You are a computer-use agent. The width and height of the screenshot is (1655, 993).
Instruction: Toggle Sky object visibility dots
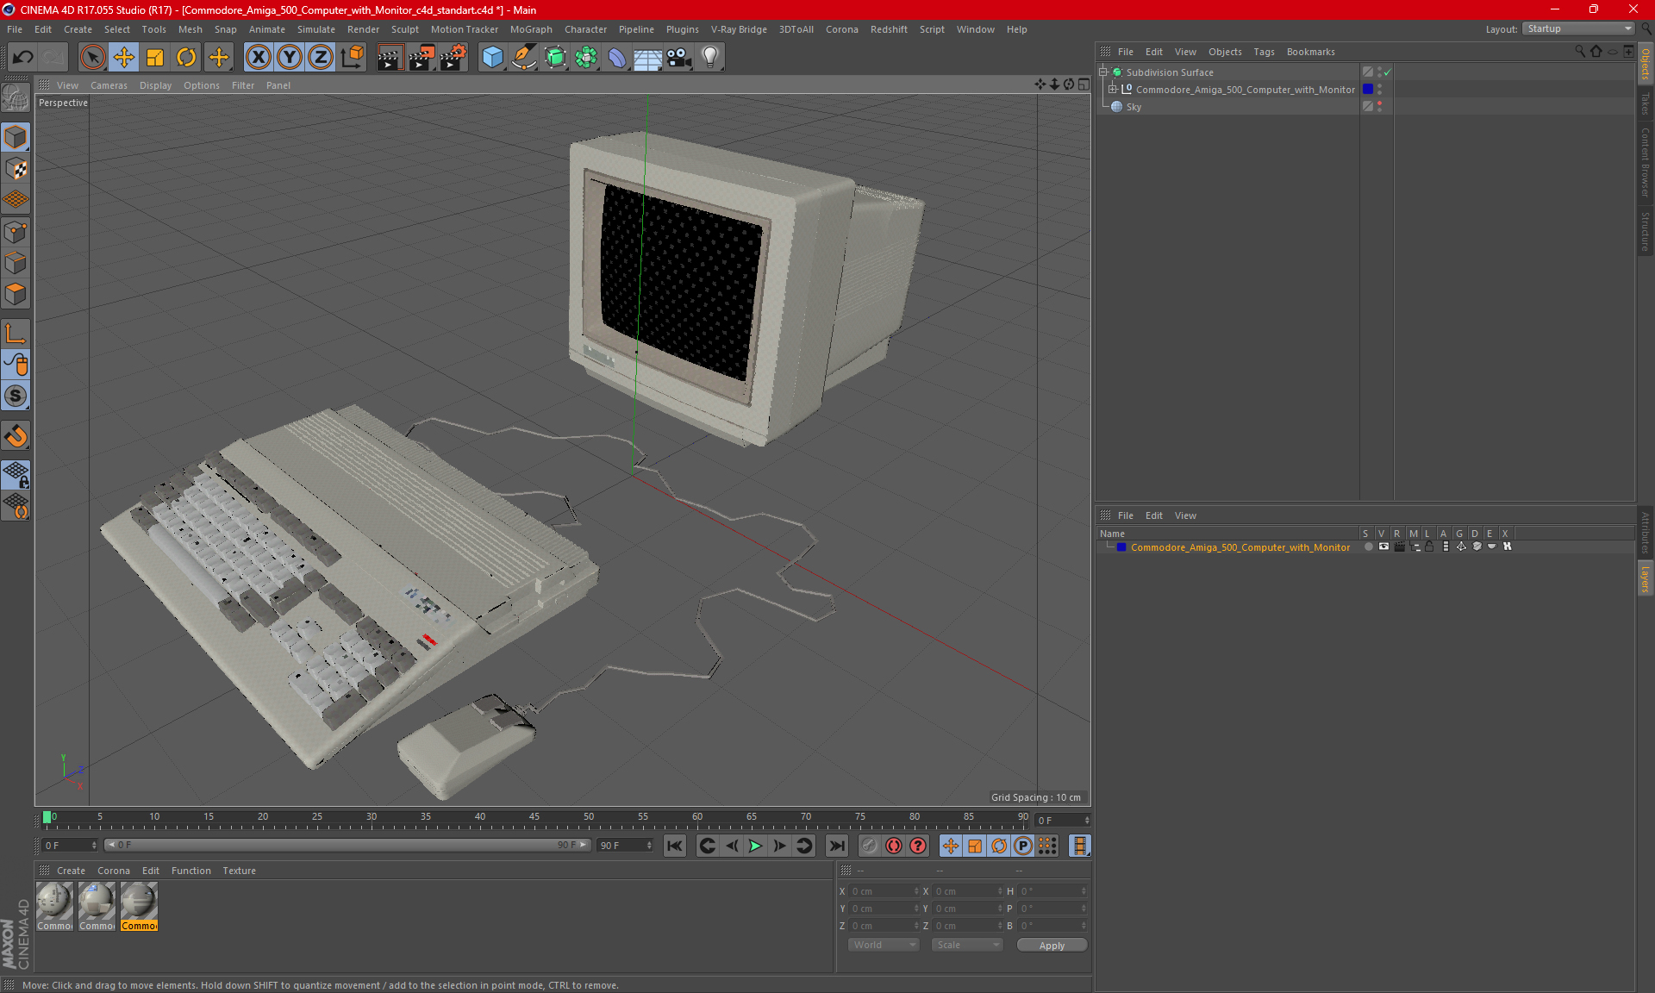pyautogui.click(x=1380, y=107)
